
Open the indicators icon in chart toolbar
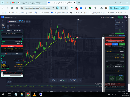coord(22,21)
